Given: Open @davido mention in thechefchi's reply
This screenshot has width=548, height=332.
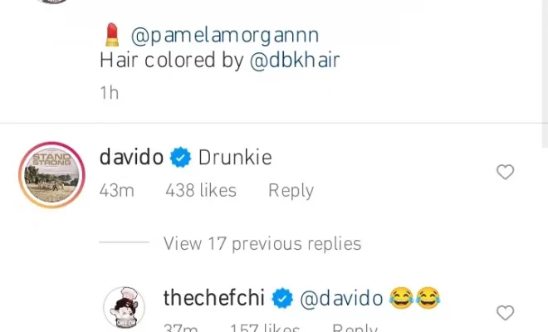Looking at the screenshot, I should (341, 299).
